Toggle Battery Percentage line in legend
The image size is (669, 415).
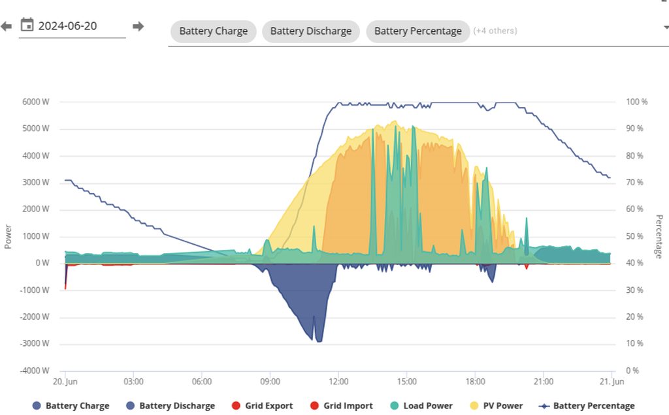(593, 406)
